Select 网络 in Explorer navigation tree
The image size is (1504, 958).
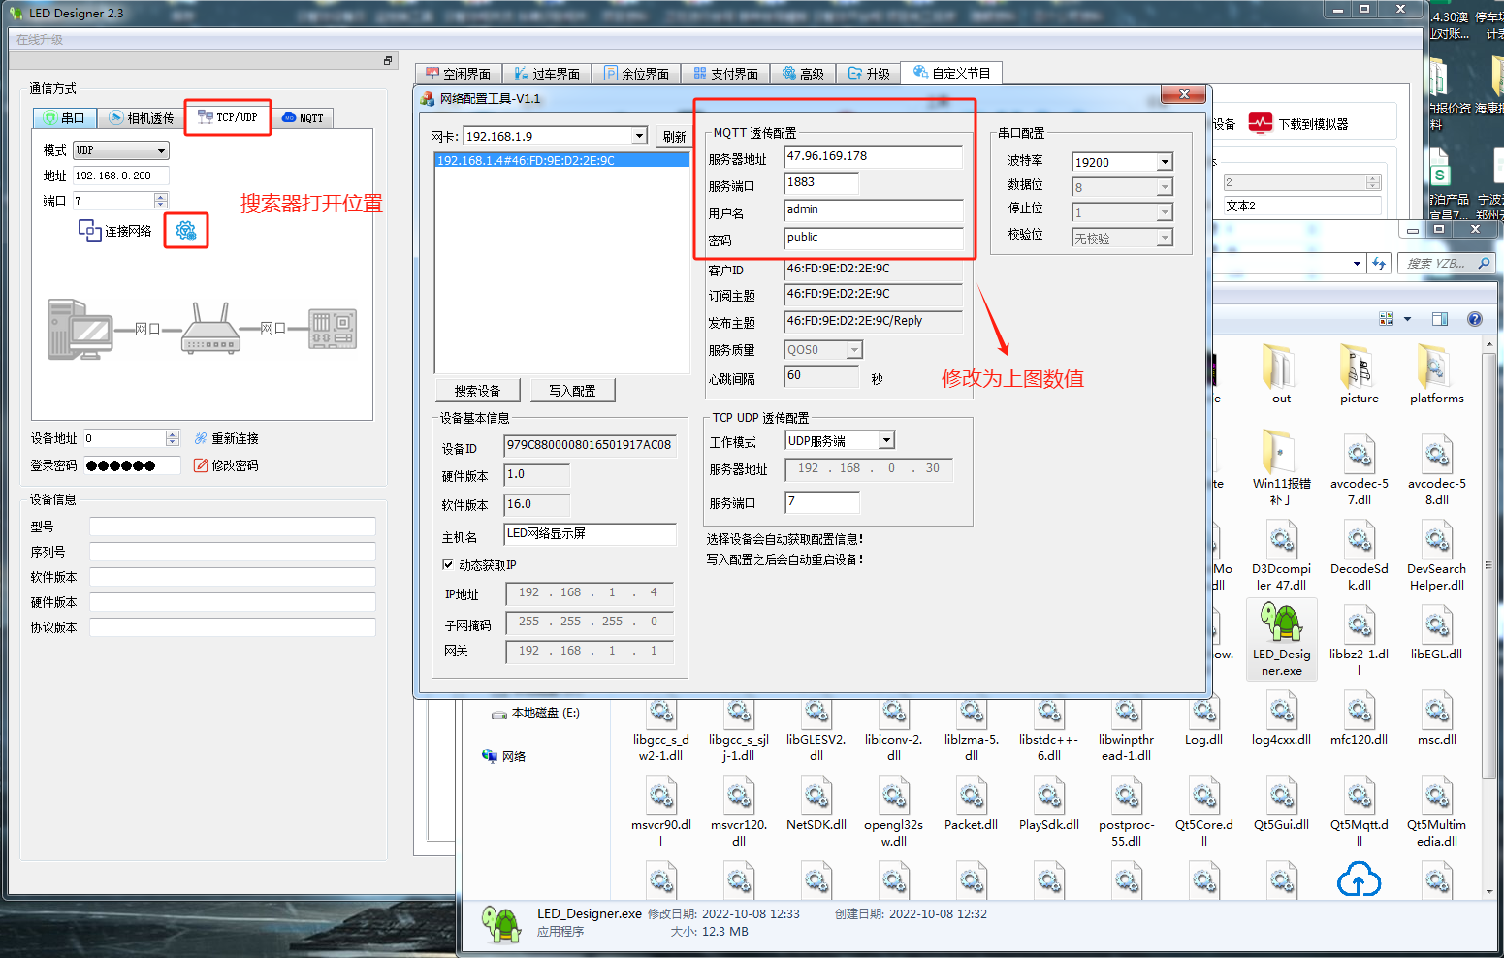(504, 756)
